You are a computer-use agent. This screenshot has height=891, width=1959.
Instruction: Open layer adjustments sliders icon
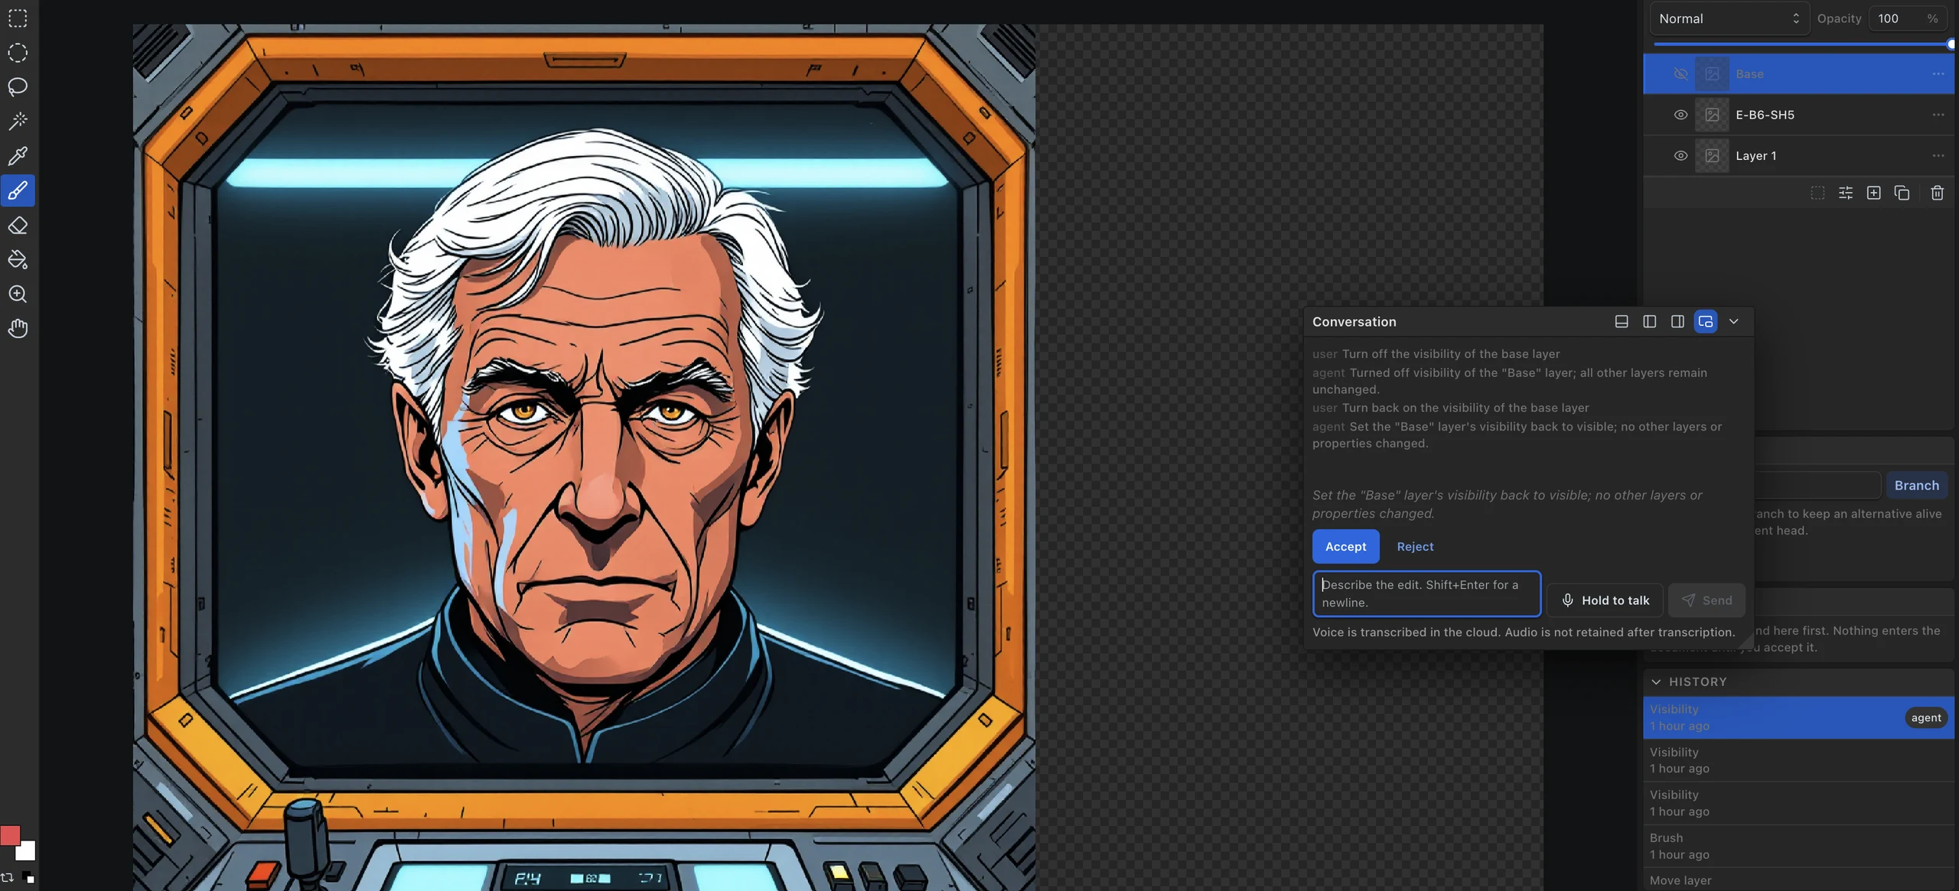point(1846,193)
